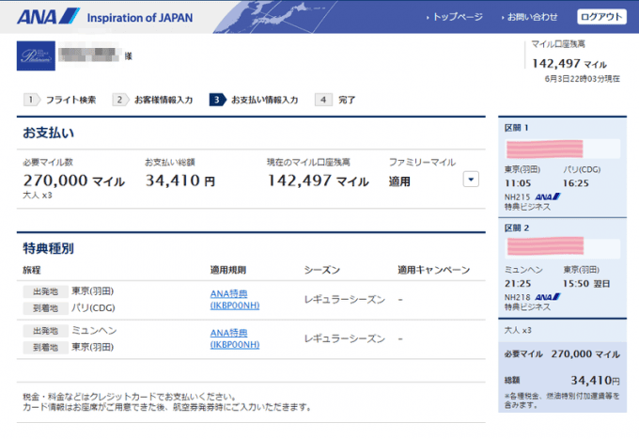
Task: Click the 6月3日22時03分現在 timestamp
Action: 583,79
